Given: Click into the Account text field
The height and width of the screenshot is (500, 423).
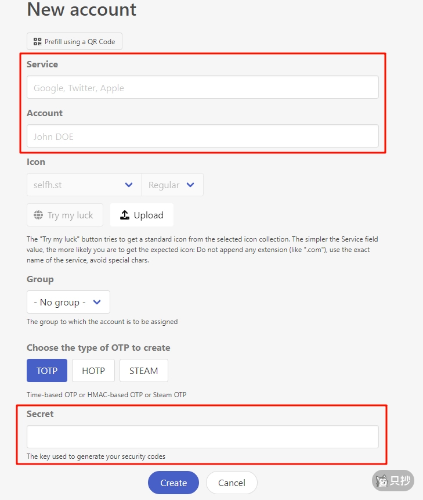Looking at the screenshot, I should 203,136.
